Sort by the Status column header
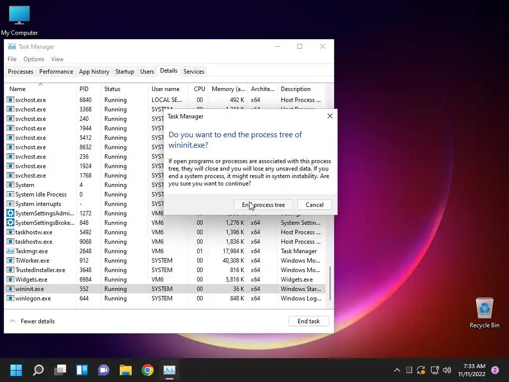This screenshot has width=509, height=382. (x=125, y=89)
